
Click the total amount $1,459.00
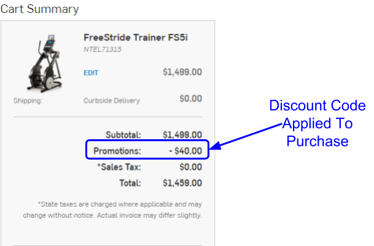click(x=182, y=183)
